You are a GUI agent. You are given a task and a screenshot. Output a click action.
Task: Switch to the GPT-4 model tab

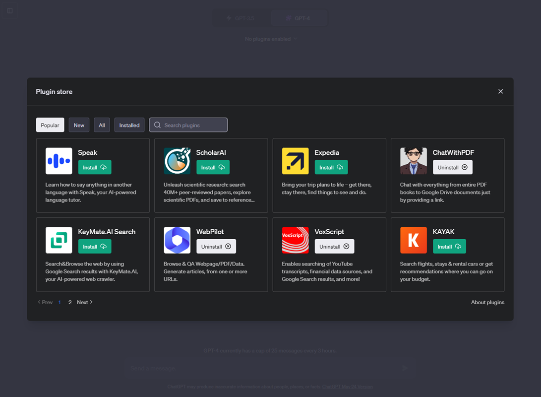point(299,18)
